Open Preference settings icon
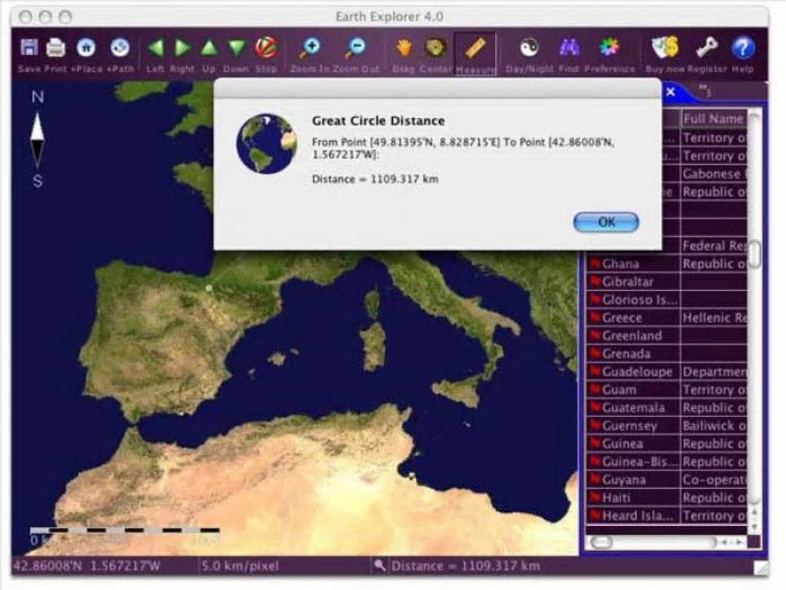Viewport: 786px width, 590px height. (609, 48)
